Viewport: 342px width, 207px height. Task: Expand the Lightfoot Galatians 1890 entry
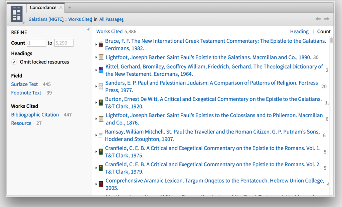pos(96,57)
